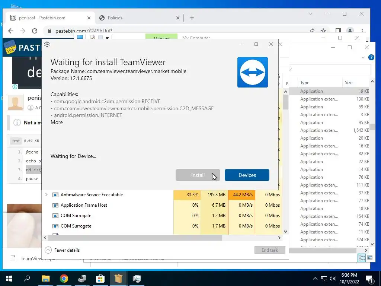Switch Explorer to large icons view
Image resolution: width=381 pixels, height=286 pixels.
point(369,258)
